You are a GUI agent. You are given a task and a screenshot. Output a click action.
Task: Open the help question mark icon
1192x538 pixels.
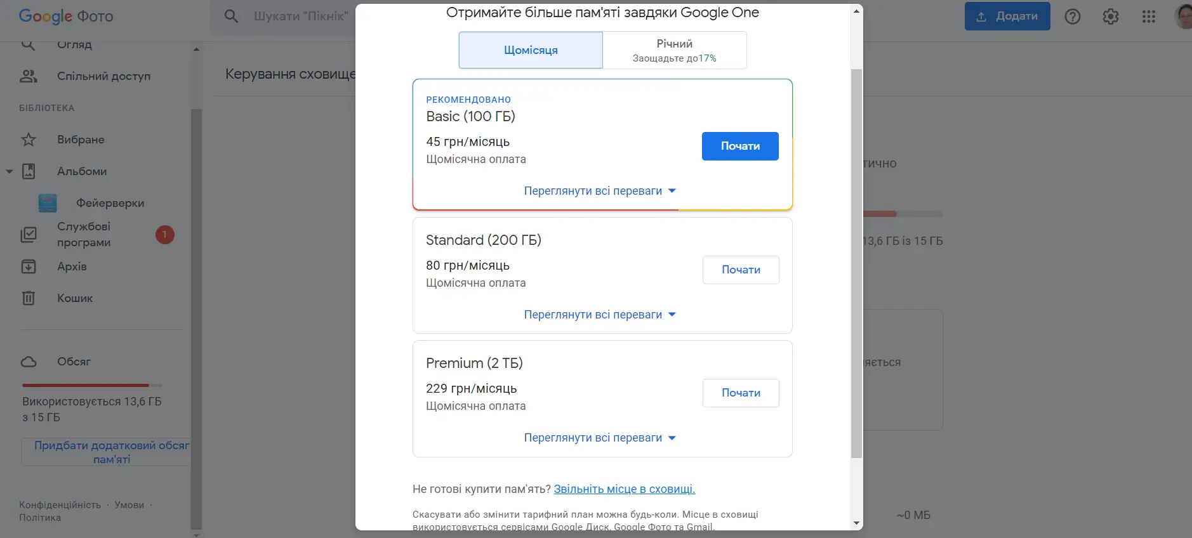[x=1073, y=16]
